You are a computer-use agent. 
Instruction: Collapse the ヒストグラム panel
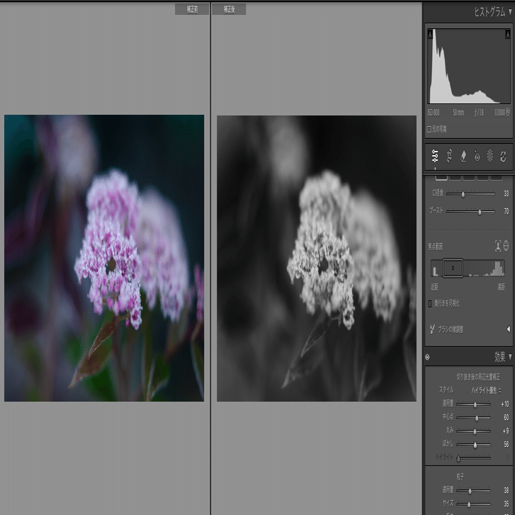point(510,12)
